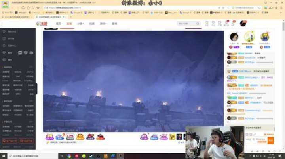The width and height of the screenshot is (285, 159).
Task: Click the chat message input box
Action: [256, 140]
